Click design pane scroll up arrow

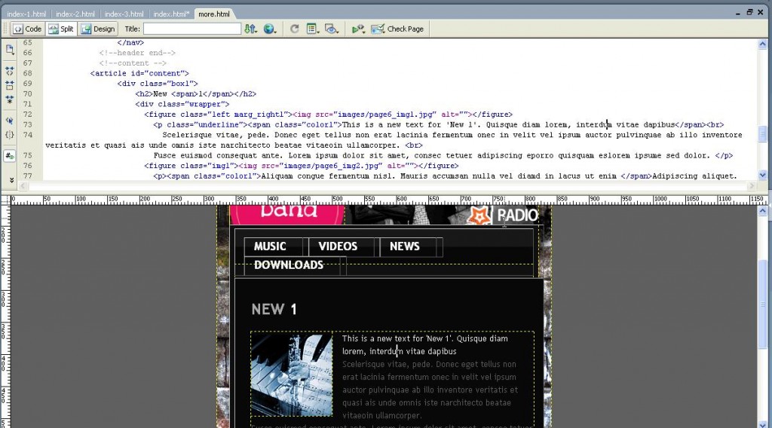coord(763,211)
